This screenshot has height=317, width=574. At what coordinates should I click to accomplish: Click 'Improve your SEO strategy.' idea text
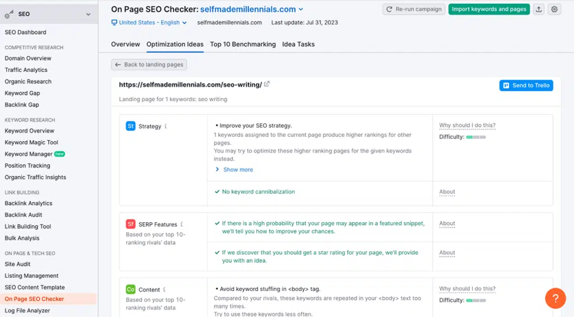click(256, 126)
